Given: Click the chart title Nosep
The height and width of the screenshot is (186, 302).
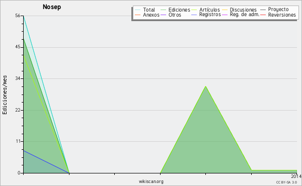Looking at the screenshot, I should [52, 7].
